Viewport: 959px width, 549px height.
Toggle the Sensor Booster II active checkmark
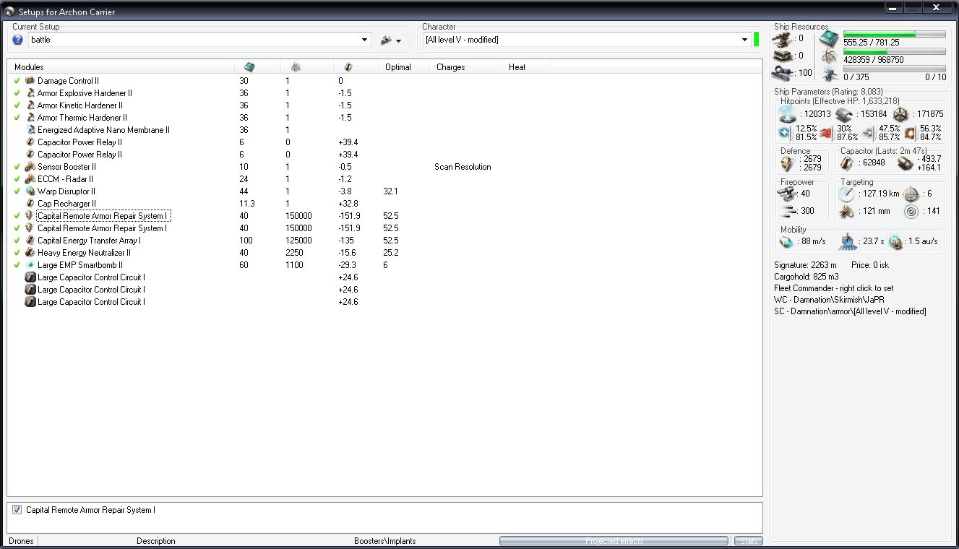coord(17,167)
